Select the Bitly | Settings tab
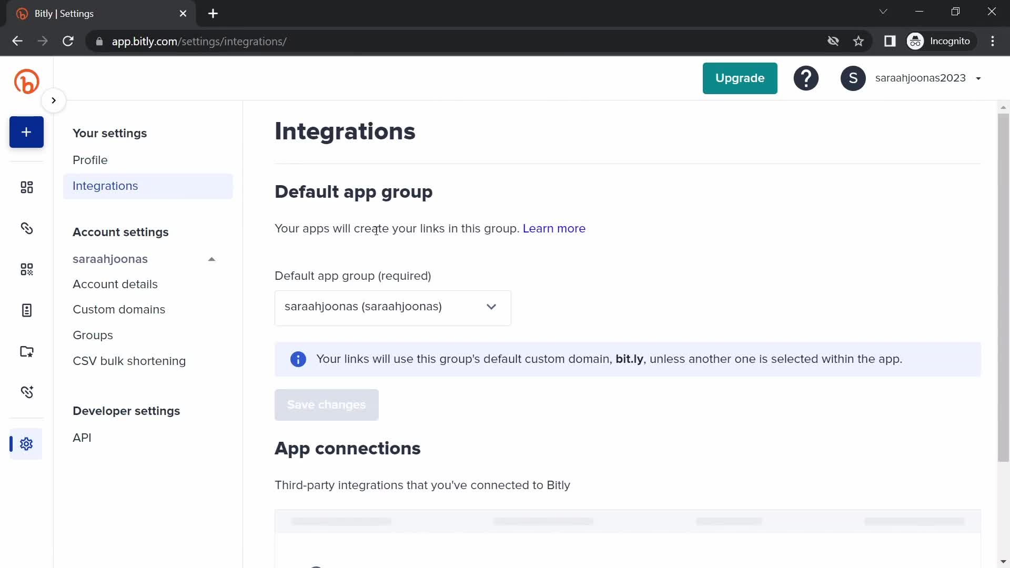Viewport: 1010px width, 568px height. [x=100, y=14]
